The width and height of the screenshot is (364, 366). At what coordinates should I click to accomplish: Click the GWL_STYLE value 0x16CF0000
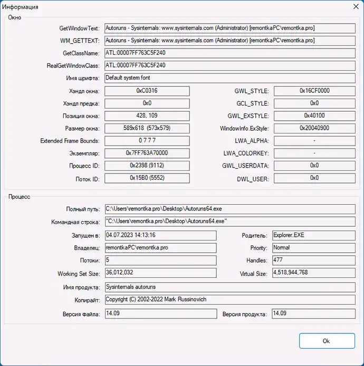pyautogui.click(x=314, y=91)
